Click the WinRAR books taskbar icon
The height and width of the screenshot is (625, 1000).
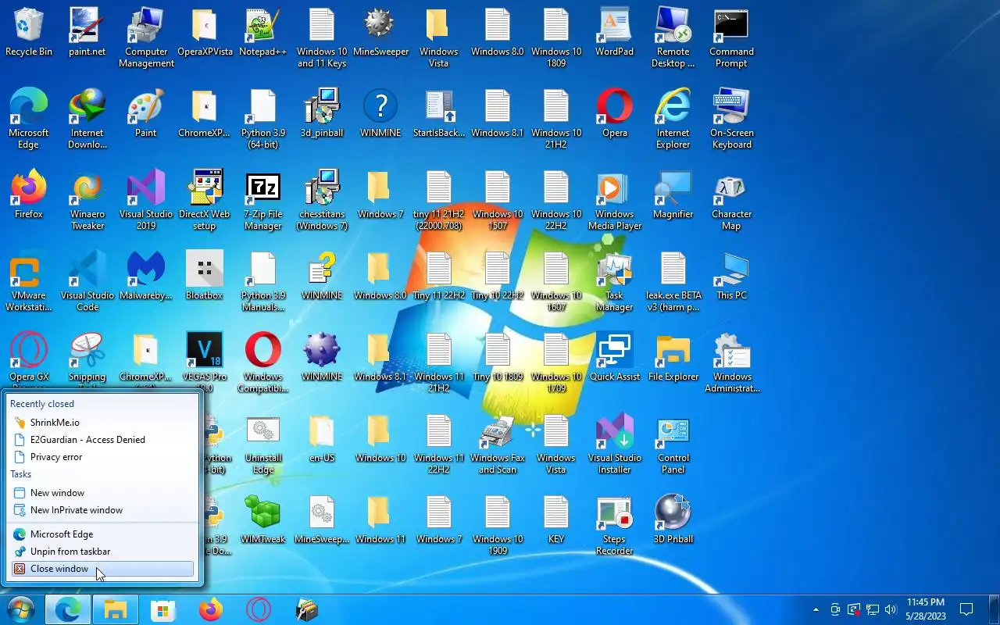click(307, 609)
